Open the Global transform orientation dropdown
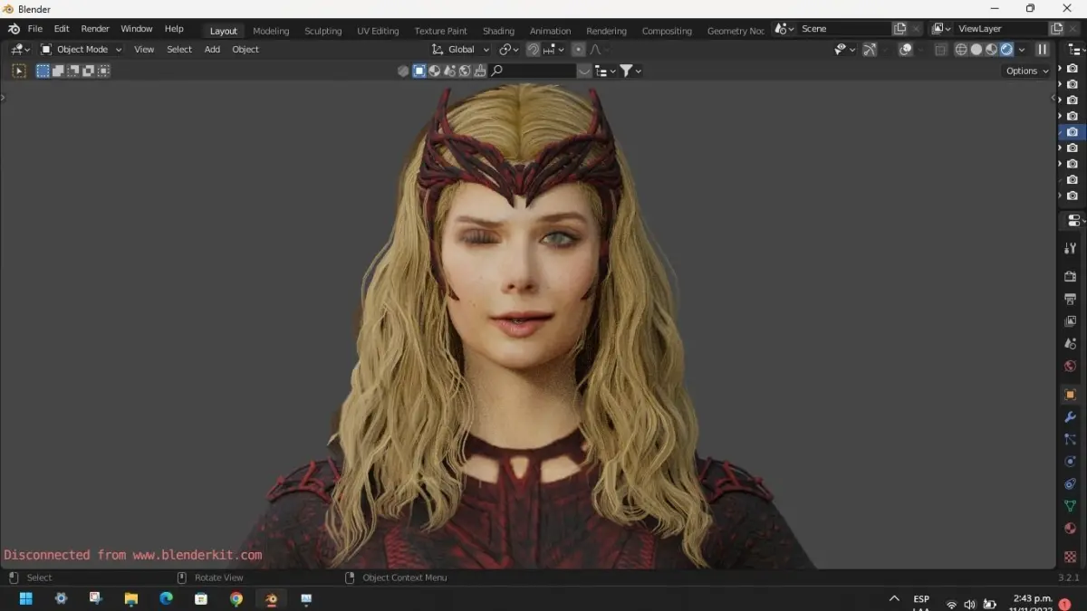1087x611 pixels. tap(460, 50)
